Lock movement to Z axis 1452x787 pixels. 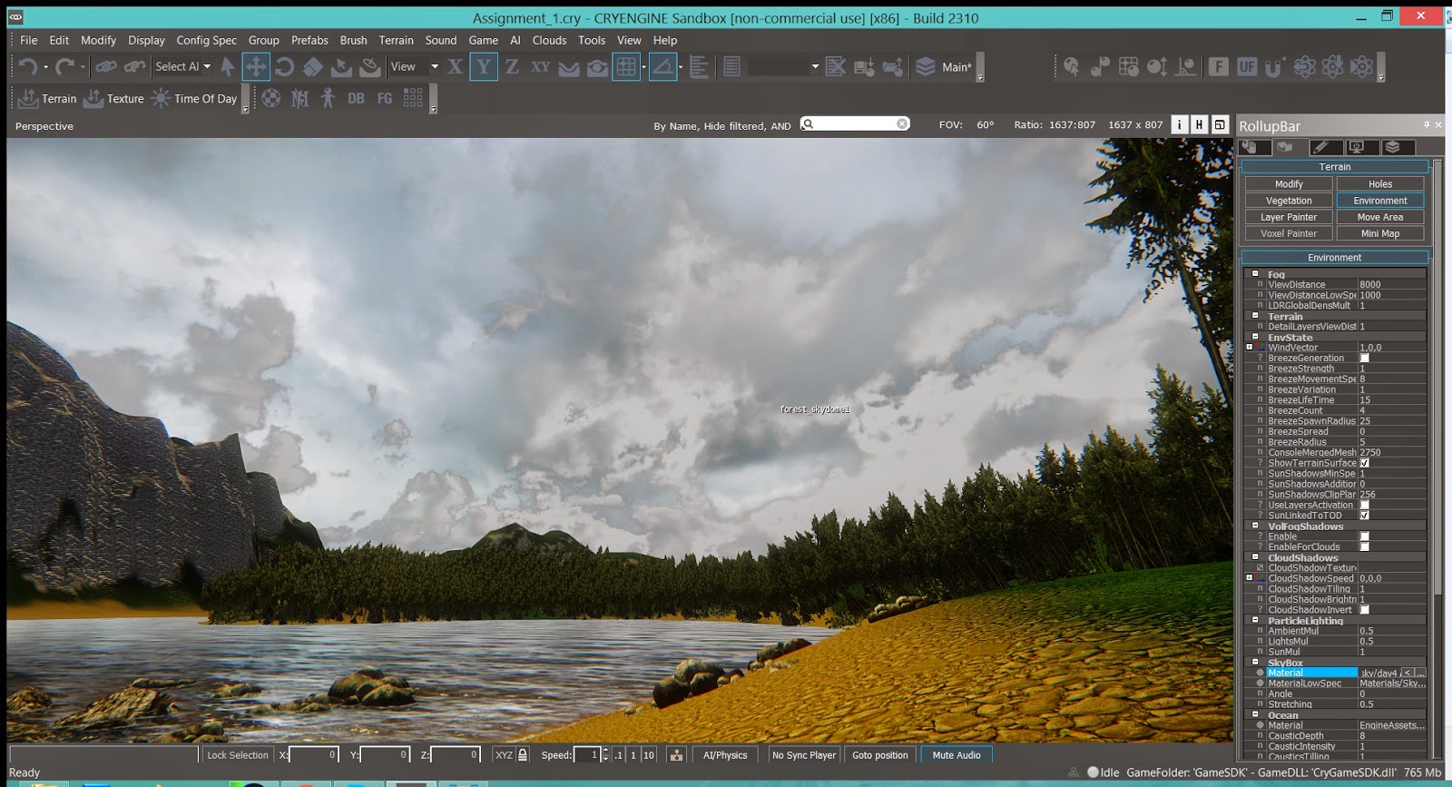tap(512, 66)
